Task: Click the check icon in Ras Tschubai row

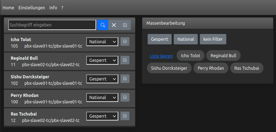Action: 125,116
